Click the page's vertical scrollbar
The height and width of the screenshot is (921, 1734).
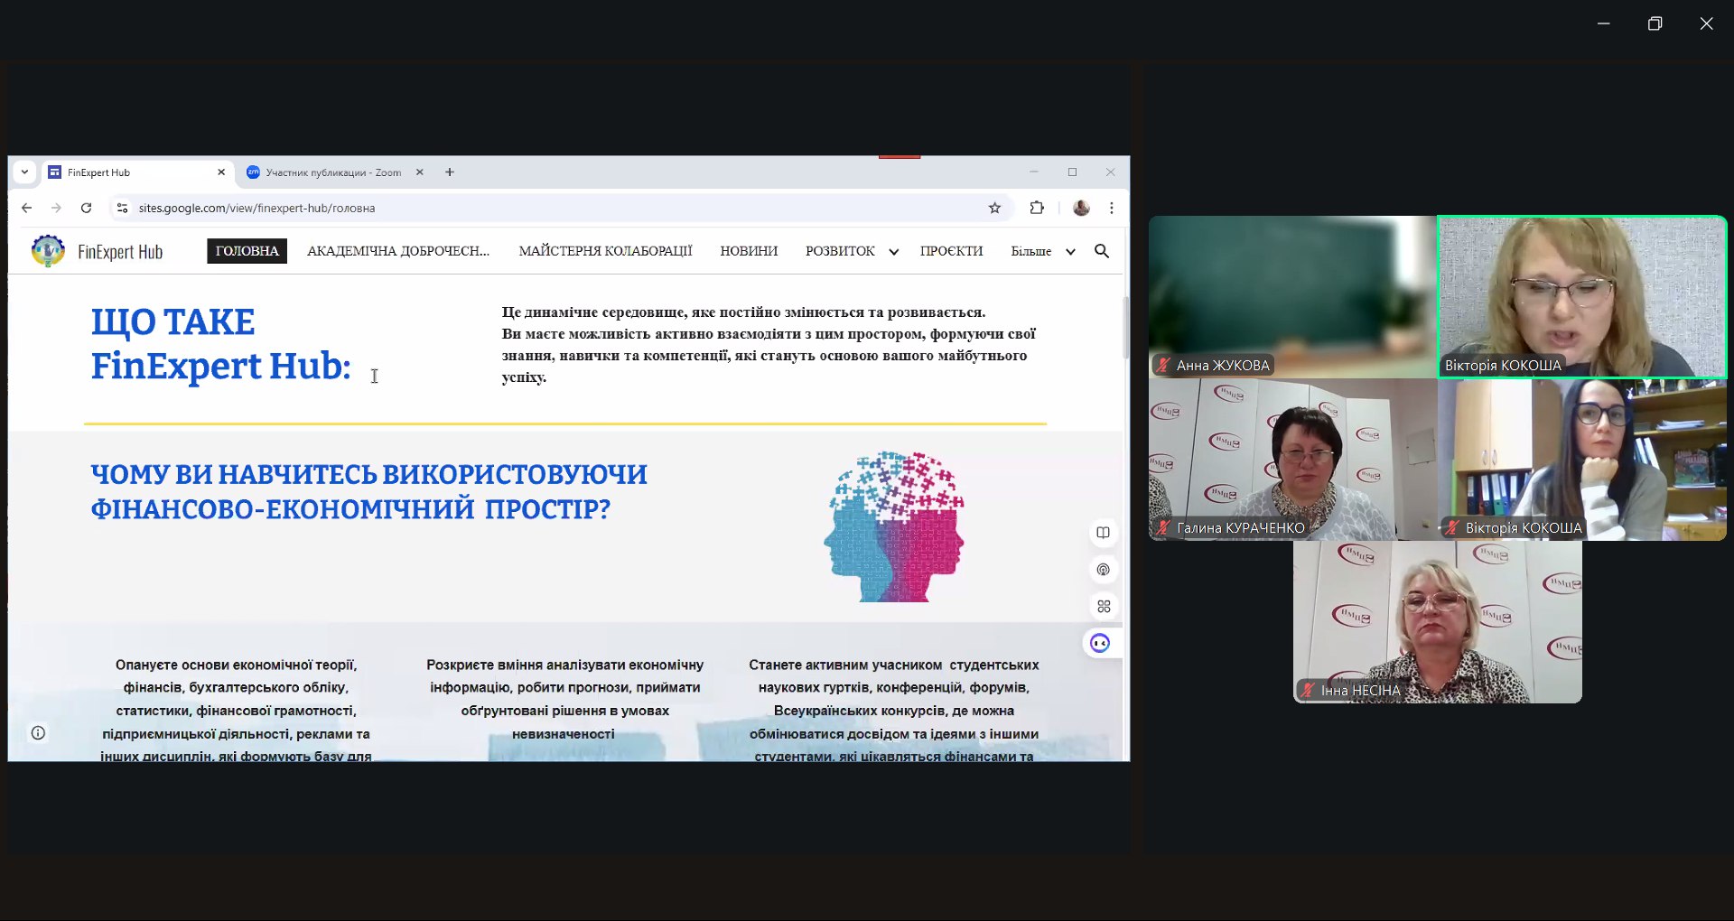(1125, 327)
